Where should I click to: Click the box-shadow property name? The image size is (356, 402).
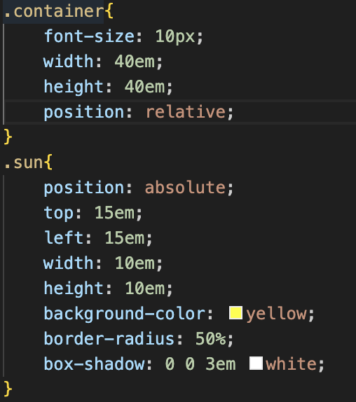[x=94, y=363]
